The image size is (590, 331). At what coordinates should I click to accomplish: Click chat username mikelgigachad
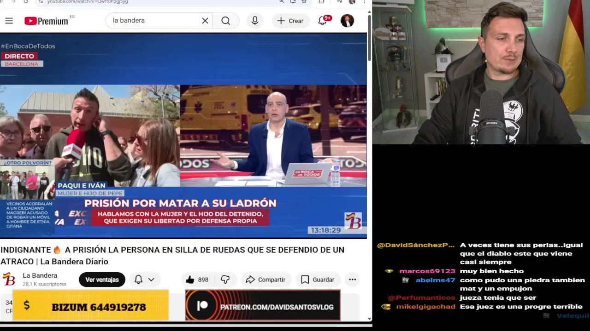(x=426, y=307)
